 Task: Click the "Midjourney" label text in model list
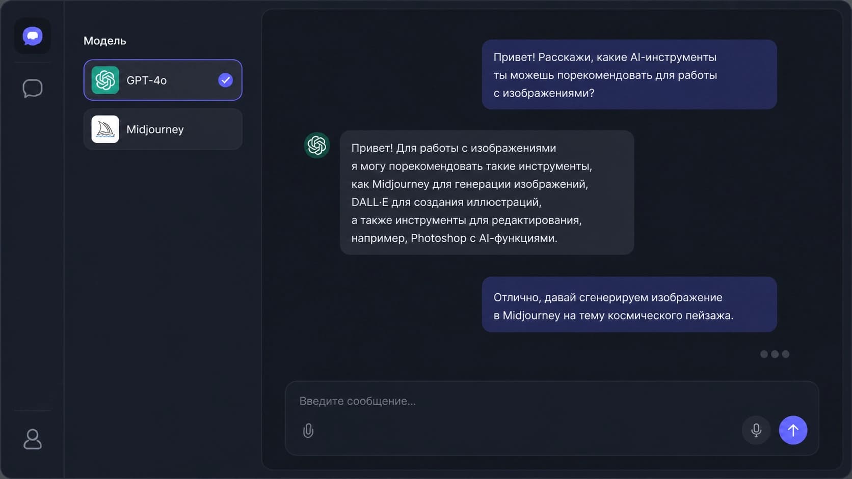coord(155,129)
